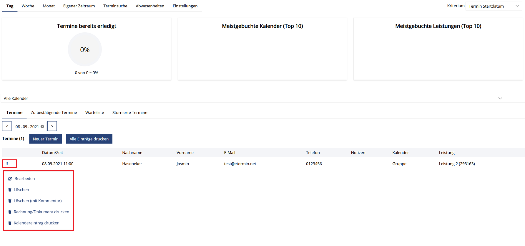Click the Meistgebuchte Leistungen (Top 10) heading

(438, 26)
